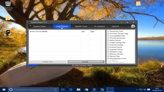Screen dimensions: 164x92
Task: Toggle Internet Cookies checkbox
Action: [x=108, y=45]
